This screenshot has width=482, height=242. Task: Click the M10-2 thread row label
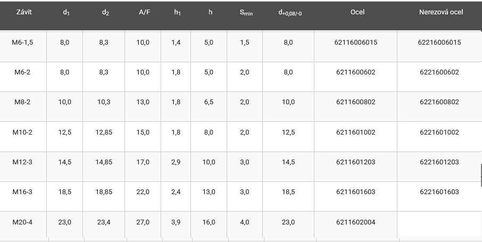point(23,132)
